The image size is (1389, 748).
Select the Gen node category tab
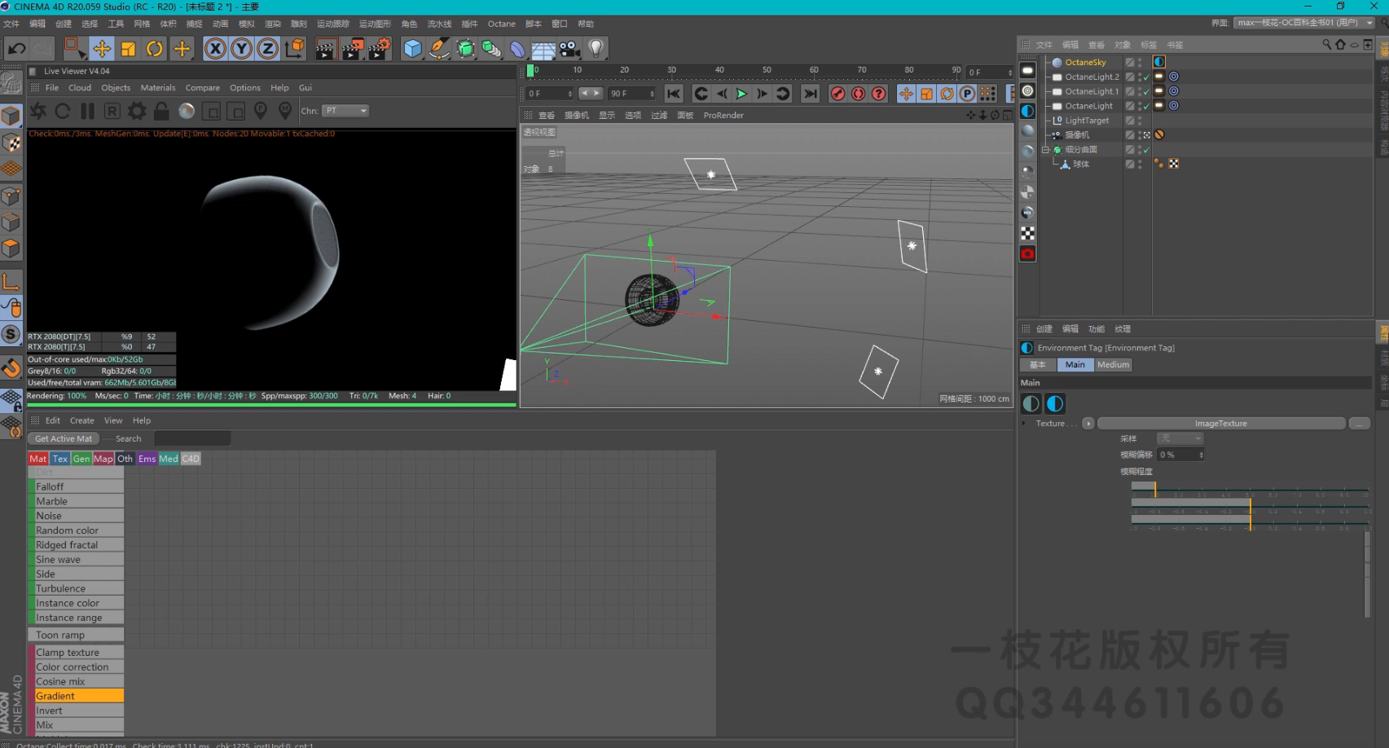[x=81, y=459]
